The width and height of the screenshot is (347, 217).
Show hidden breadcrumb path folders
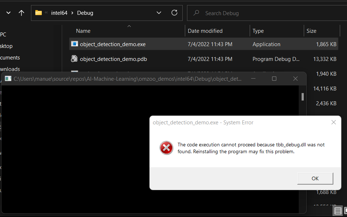(x=46, y=13)
